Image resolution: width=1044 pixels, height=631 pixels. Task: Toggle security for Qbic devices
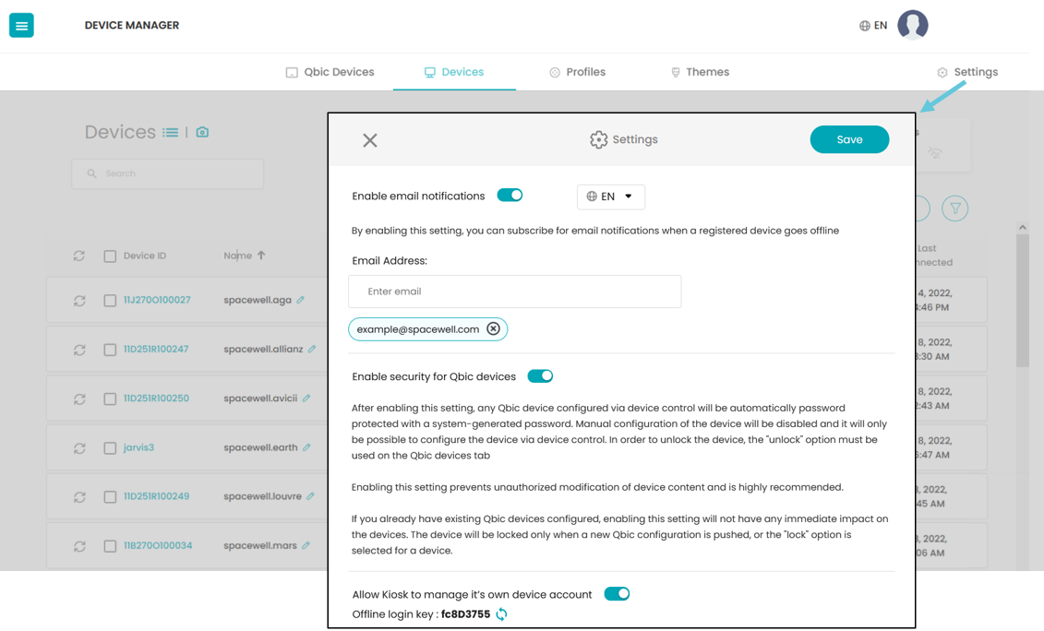pos(540,376)
